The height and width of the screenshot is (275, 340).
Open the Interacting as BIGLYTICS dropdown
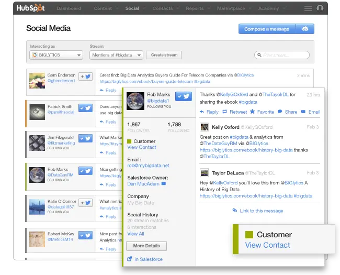click(x=56, y=55)
